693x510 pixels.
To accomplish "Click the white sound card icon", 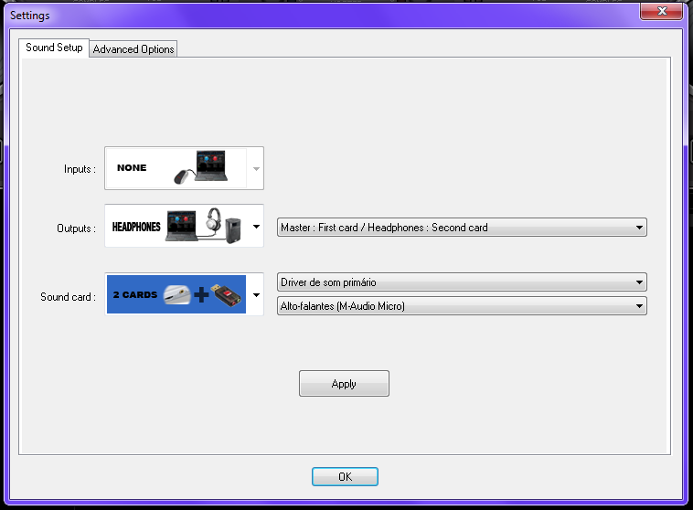I will (x=177, y=294).
